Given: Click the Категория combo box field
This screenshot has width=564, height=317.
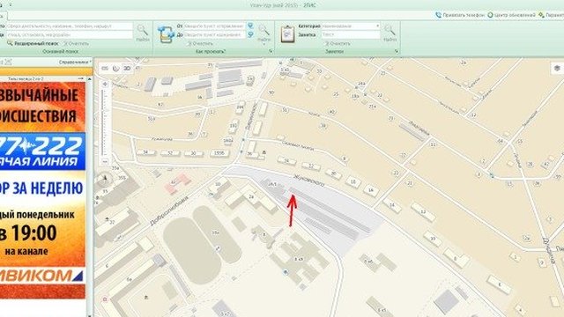Looking at the screenshot, I should tap(350, 26).
